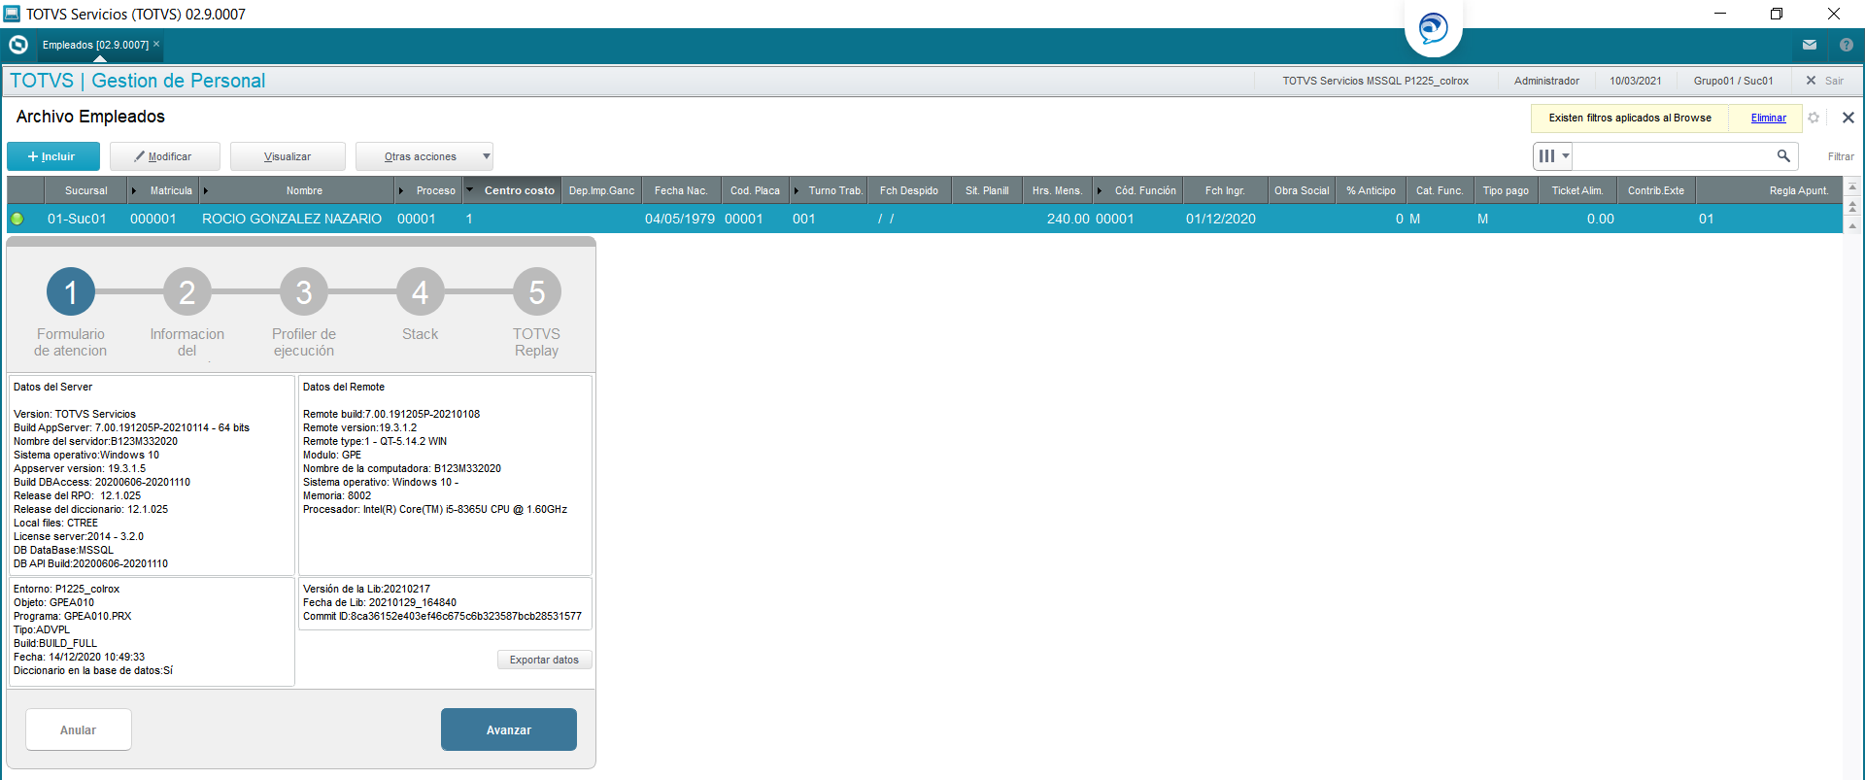
Task: Close the Archivo Empleados browse with the X
Action: pyautogui.click(x=1848, y=118)
